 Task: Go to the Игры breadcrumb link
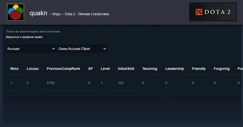[x=56, y=14]
